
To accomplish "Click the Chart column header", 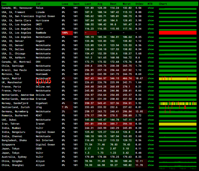I will [x=163, y=4].
